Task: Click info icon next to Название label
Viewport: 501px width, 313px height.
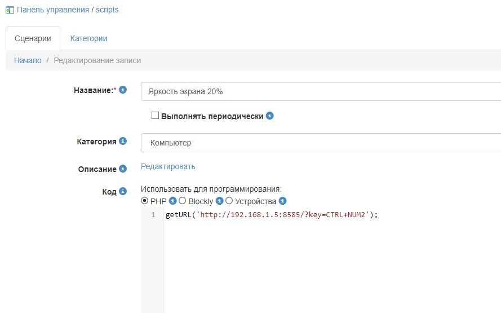Action: (x=123, y=90)
